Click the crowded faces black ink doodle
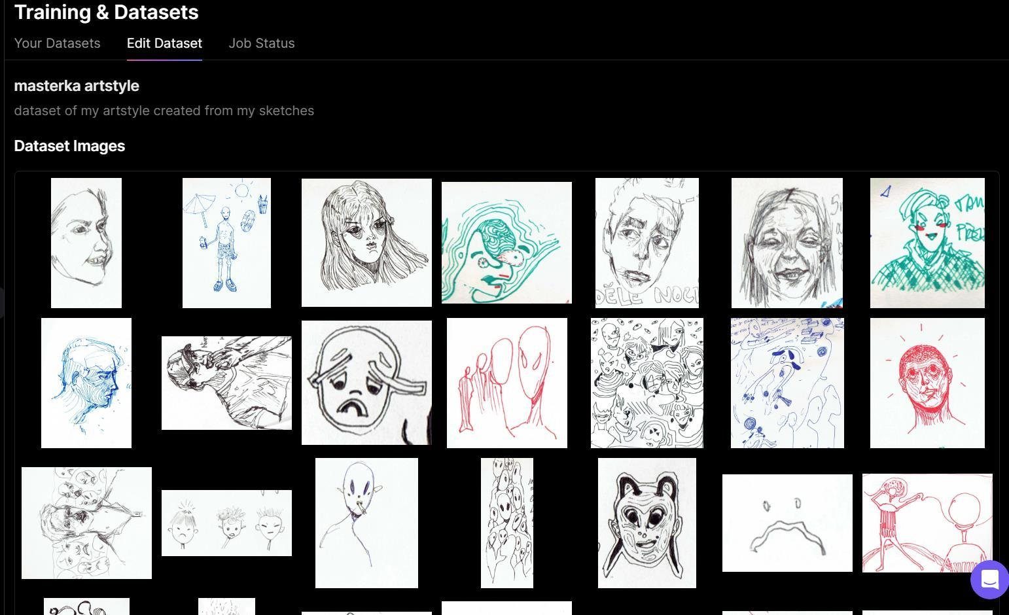Viewport: 1009px width, 615px height. tap(647, 383)
